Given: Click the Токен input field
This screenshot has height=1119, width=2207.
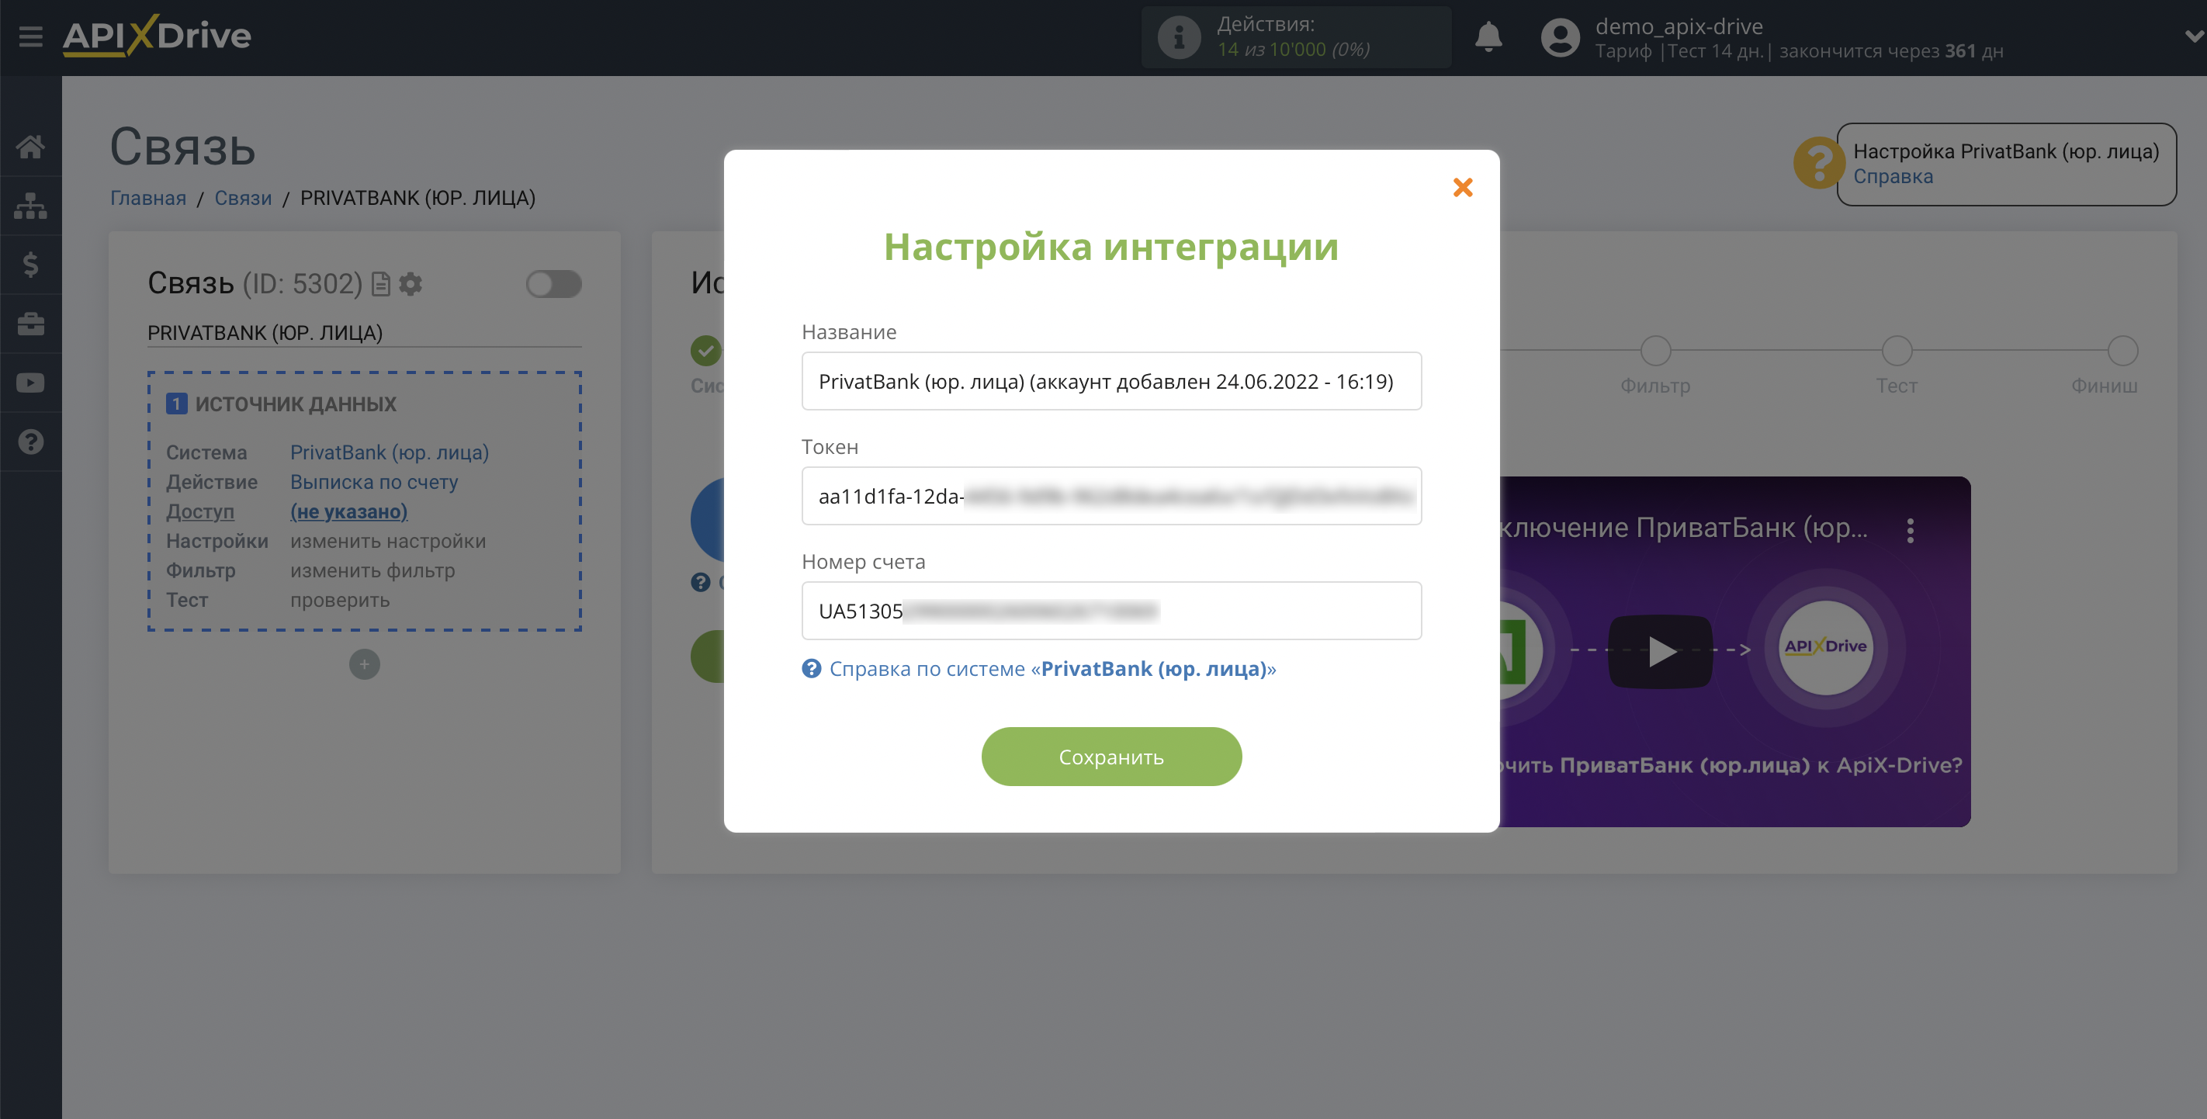Looking at the screenshot, I should click(1111, 495).
